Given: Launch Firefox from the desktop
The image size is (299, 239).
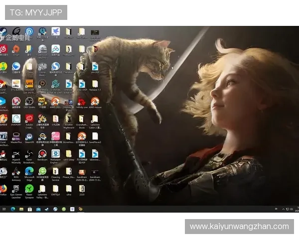Looking at the screenshot, I should point(3,189).
